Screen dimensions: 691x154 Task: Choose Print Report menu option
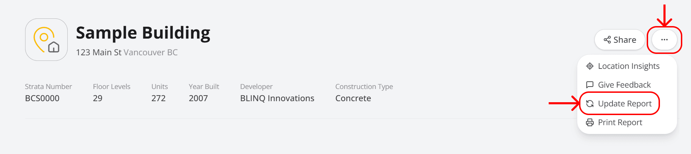(x=620, y=122)
